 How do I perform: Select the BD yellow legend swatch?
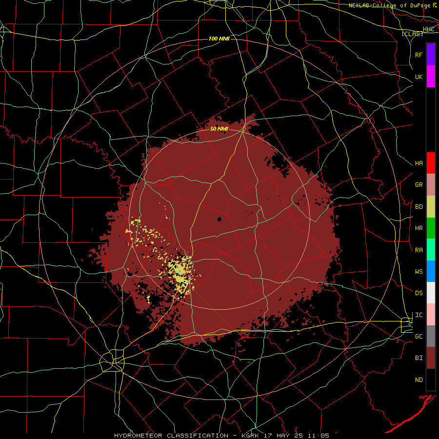(x=431, y=207)
